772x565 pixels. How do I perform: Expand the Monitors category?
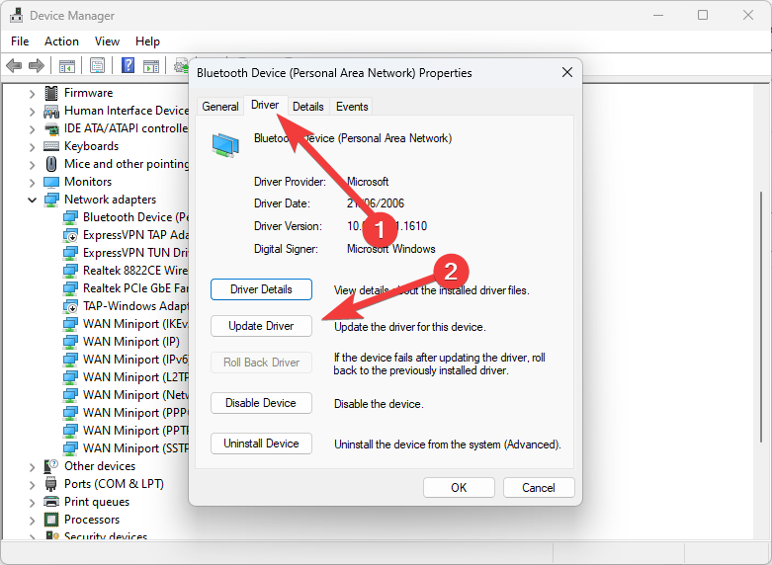point(32,182)
